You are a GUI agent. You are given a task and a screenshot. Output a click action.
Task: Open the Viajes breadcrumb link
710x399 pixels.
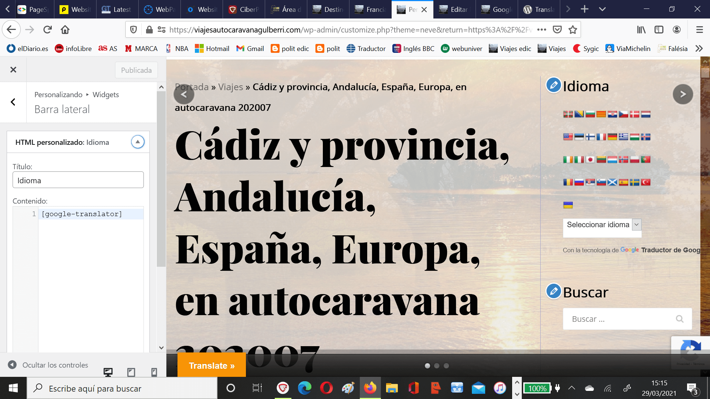click(x=230, y=87)
